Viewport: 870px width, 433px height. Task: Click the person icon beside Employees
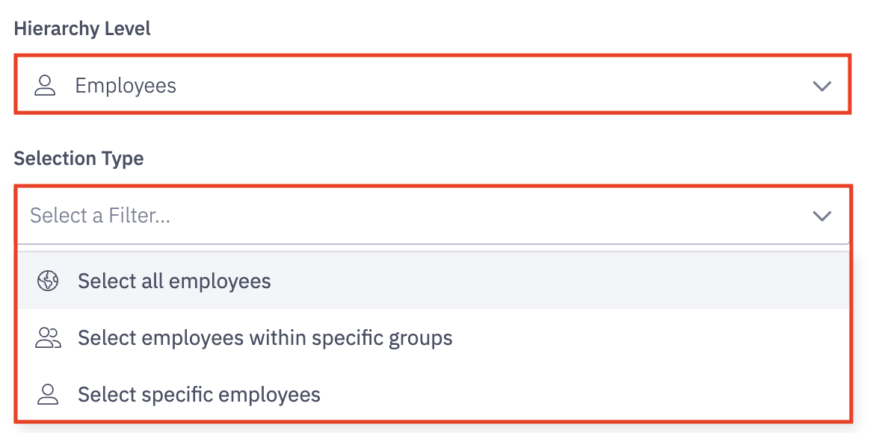click(46, 86)
